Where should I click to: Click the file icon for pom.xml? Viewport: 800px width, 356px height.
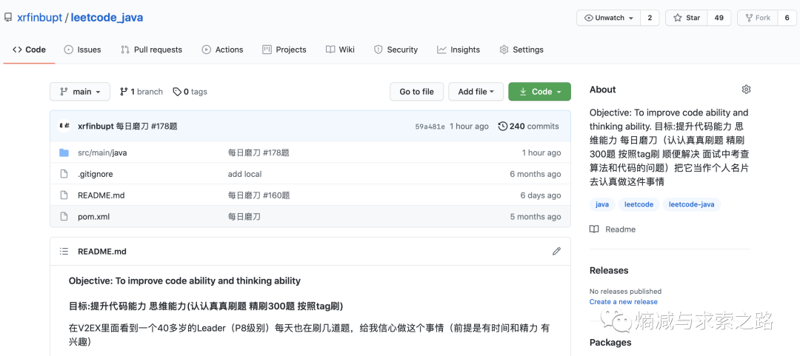pos(64,217)
